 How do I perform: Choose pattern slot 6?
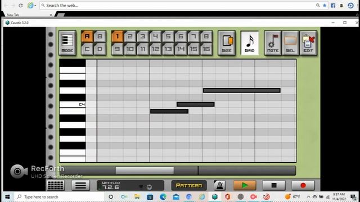pyautogui.click(x=181, y=36)
